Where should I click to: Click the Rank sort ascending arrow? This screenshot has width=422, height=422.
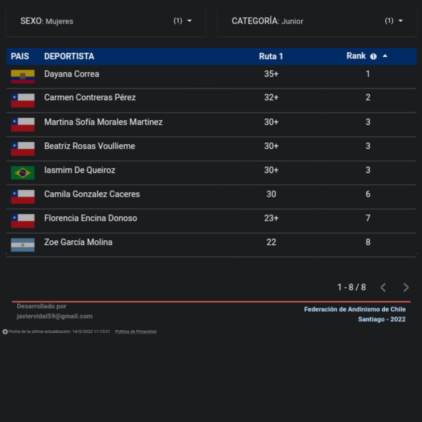[385, 56]
